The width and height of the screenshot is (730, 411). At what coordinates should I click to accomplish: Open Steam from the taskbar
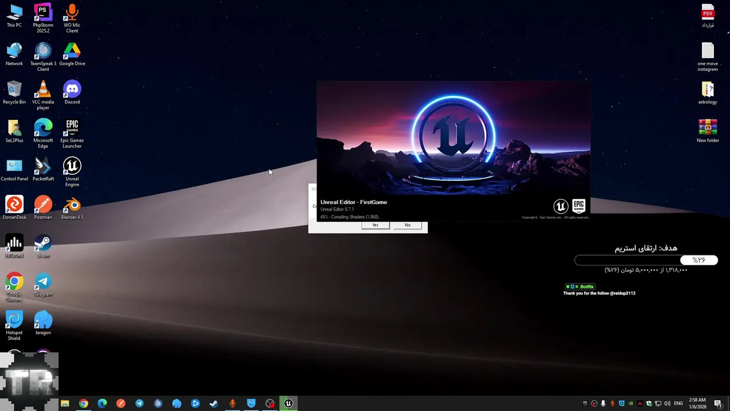[214, 404]
